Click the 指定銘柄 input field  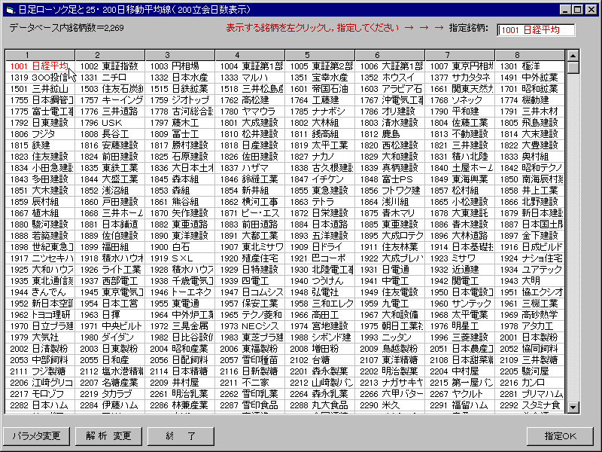pos(535,30)
